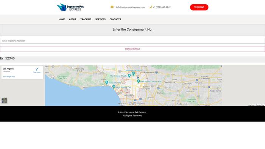Select the Walt Disney Concert Hall pin
Viewport: 265px width, 149px height.
tap(139, 81)
